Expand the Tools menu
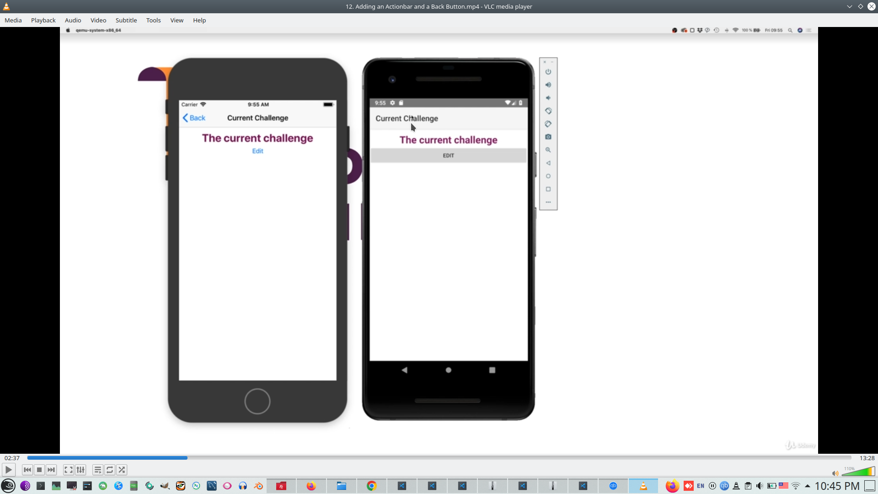The image size is (878, 494). pyautogui.click(x=153, y=20)
